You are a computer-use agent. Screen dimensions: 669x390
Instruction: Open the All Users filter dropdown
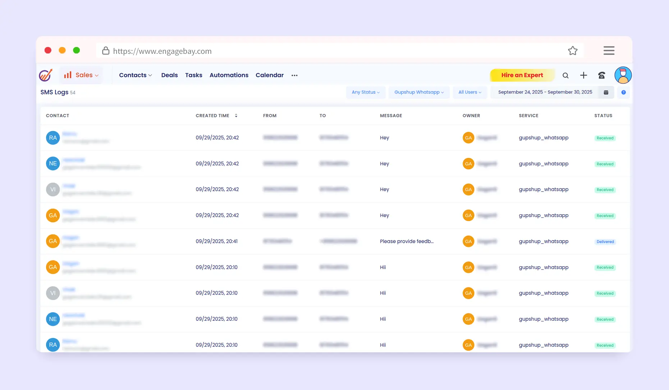tap(469, 93)
